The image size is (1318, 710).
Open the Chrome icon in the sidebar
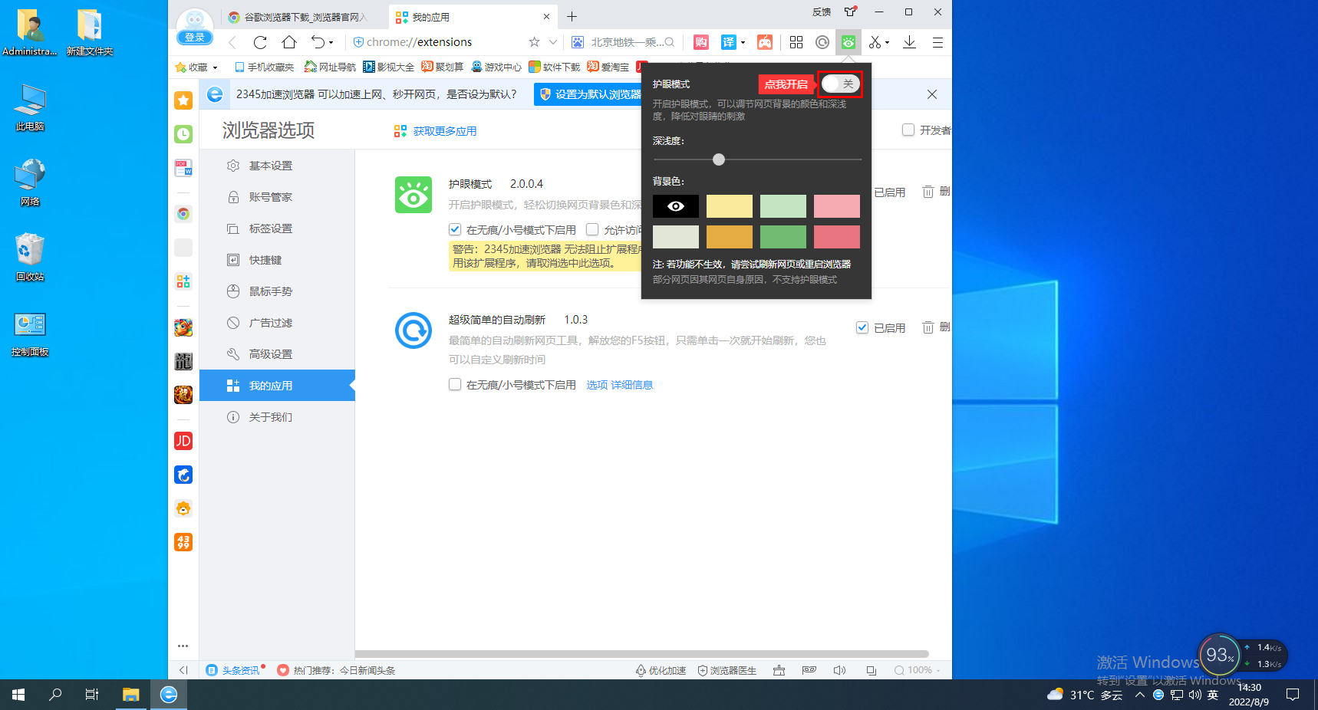[x=183, y=214]
